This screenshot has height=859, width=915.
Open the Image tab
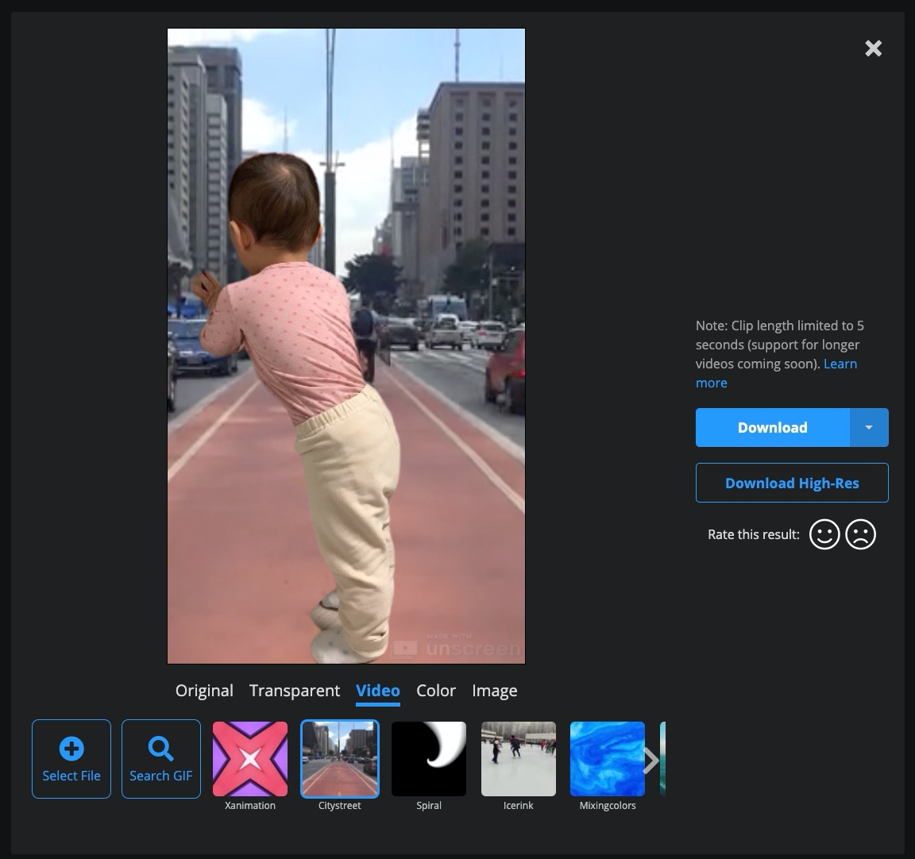click(494, 691)
